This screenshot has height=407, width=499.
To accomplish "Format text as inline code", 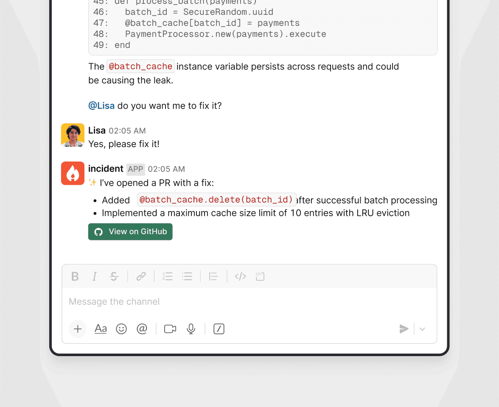I will click(x=241, y=277).
